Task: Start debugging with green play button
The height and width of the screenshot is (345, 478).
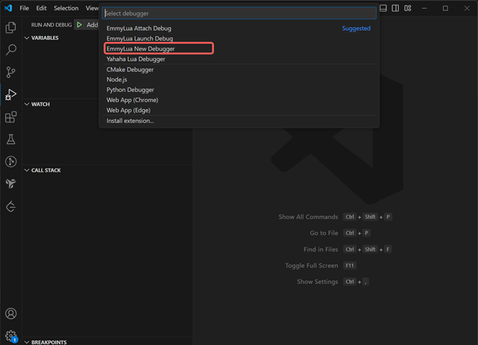Action: click(79, 25)
